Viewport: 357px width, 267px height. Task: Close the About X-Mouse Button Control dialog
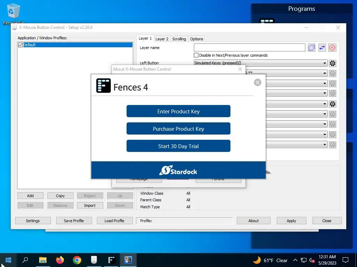(240, 69)
